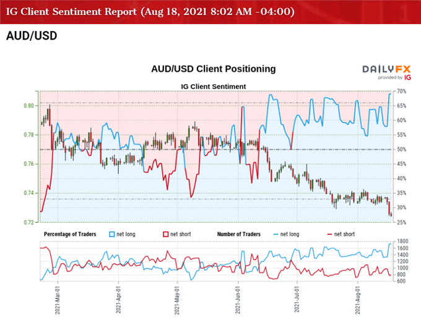Click the 0.76 price axis label
This screenshot has width=421, height=322.
[x=29, y=164]
